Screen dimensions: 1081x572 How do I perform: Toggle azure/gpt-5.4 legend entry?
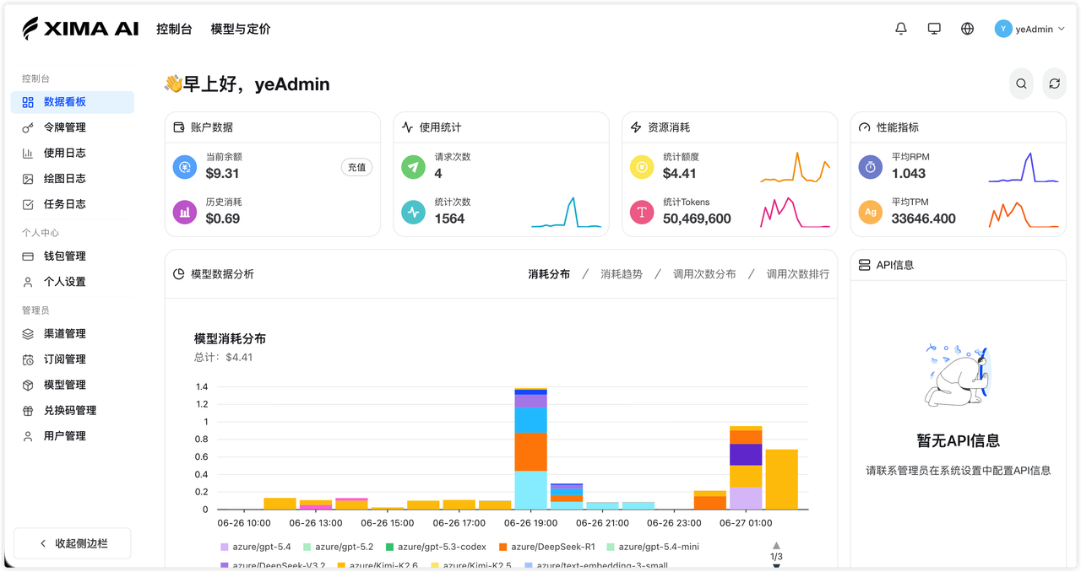(x=255, y=547)
